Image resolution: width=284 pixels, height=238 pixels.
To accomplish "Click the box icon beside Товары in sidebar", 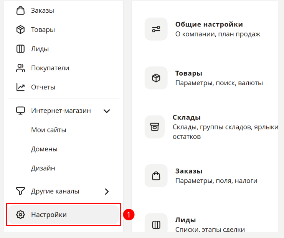I will [20, 30].
